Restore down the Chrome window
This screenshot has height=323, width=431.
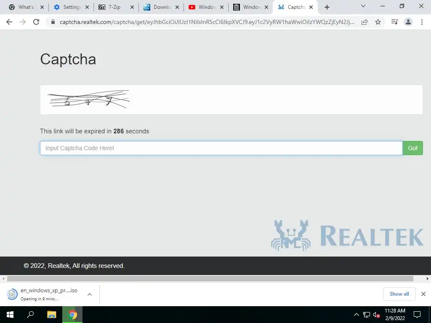tap(402, 6)
